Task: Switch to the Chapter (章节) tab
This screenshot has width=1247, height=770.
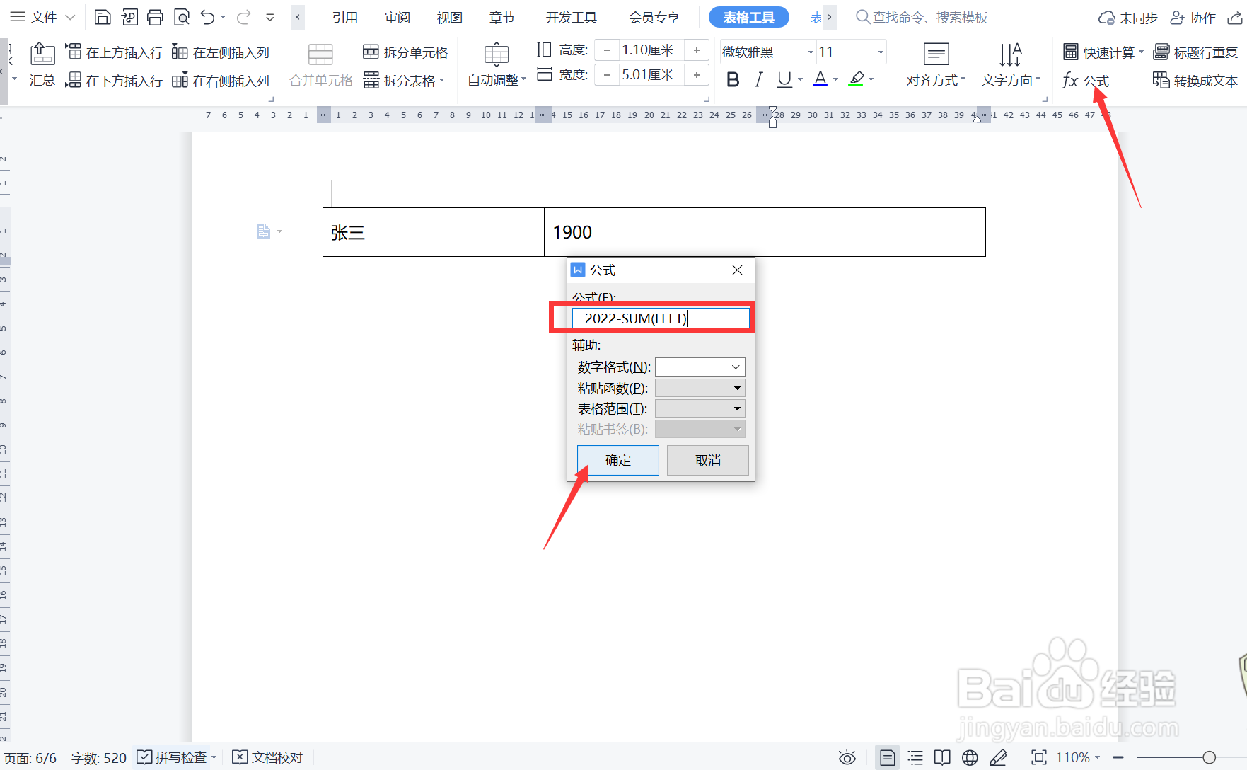Action: coord(501,17)
